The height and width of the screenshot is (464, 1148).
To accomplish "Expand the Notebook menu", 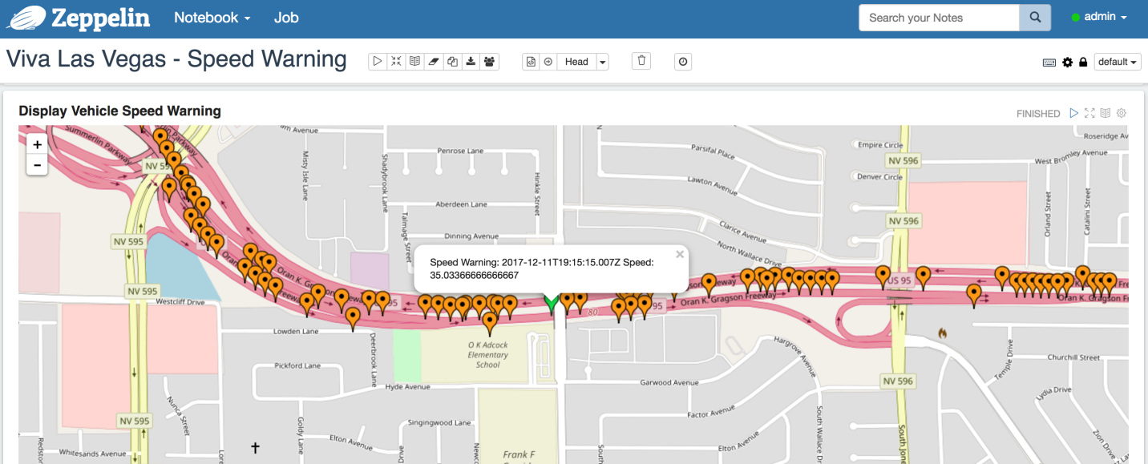I will [x=212, y=16].
